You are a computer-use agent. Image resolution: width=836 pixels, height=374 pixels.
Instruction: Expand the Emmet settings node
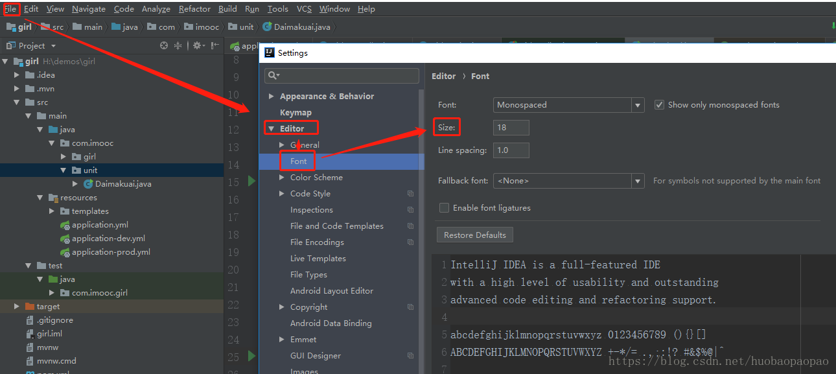pyautogui.click(x=282, y=340)
